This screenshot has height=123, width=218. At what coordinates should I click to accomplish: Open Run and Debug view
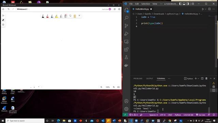pyautogui.click(x=126, y=33)
